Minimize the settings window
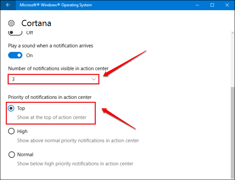Image resolution: width=235 pixels, height=180 pixels. pyautogui.click(x=197, y=5)
